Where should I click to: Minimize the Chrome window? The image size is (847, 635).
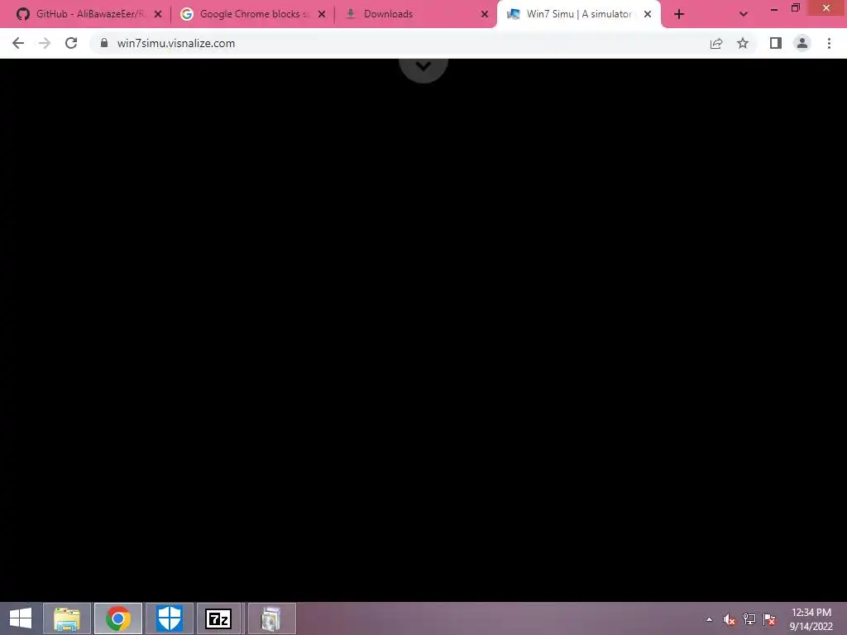(774, 8)
